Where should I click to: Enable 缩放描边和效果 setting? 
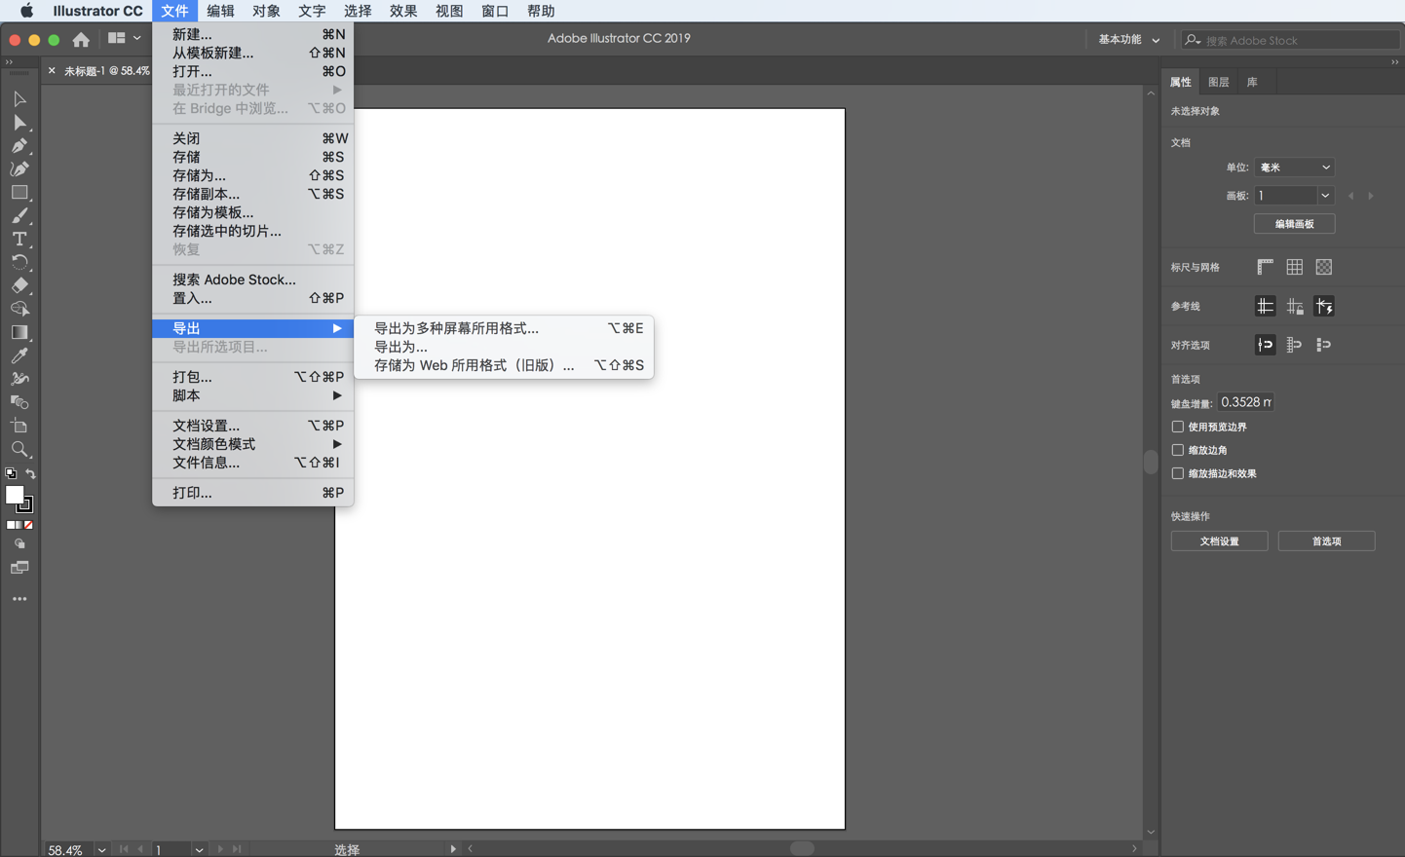pos(1178,473)
